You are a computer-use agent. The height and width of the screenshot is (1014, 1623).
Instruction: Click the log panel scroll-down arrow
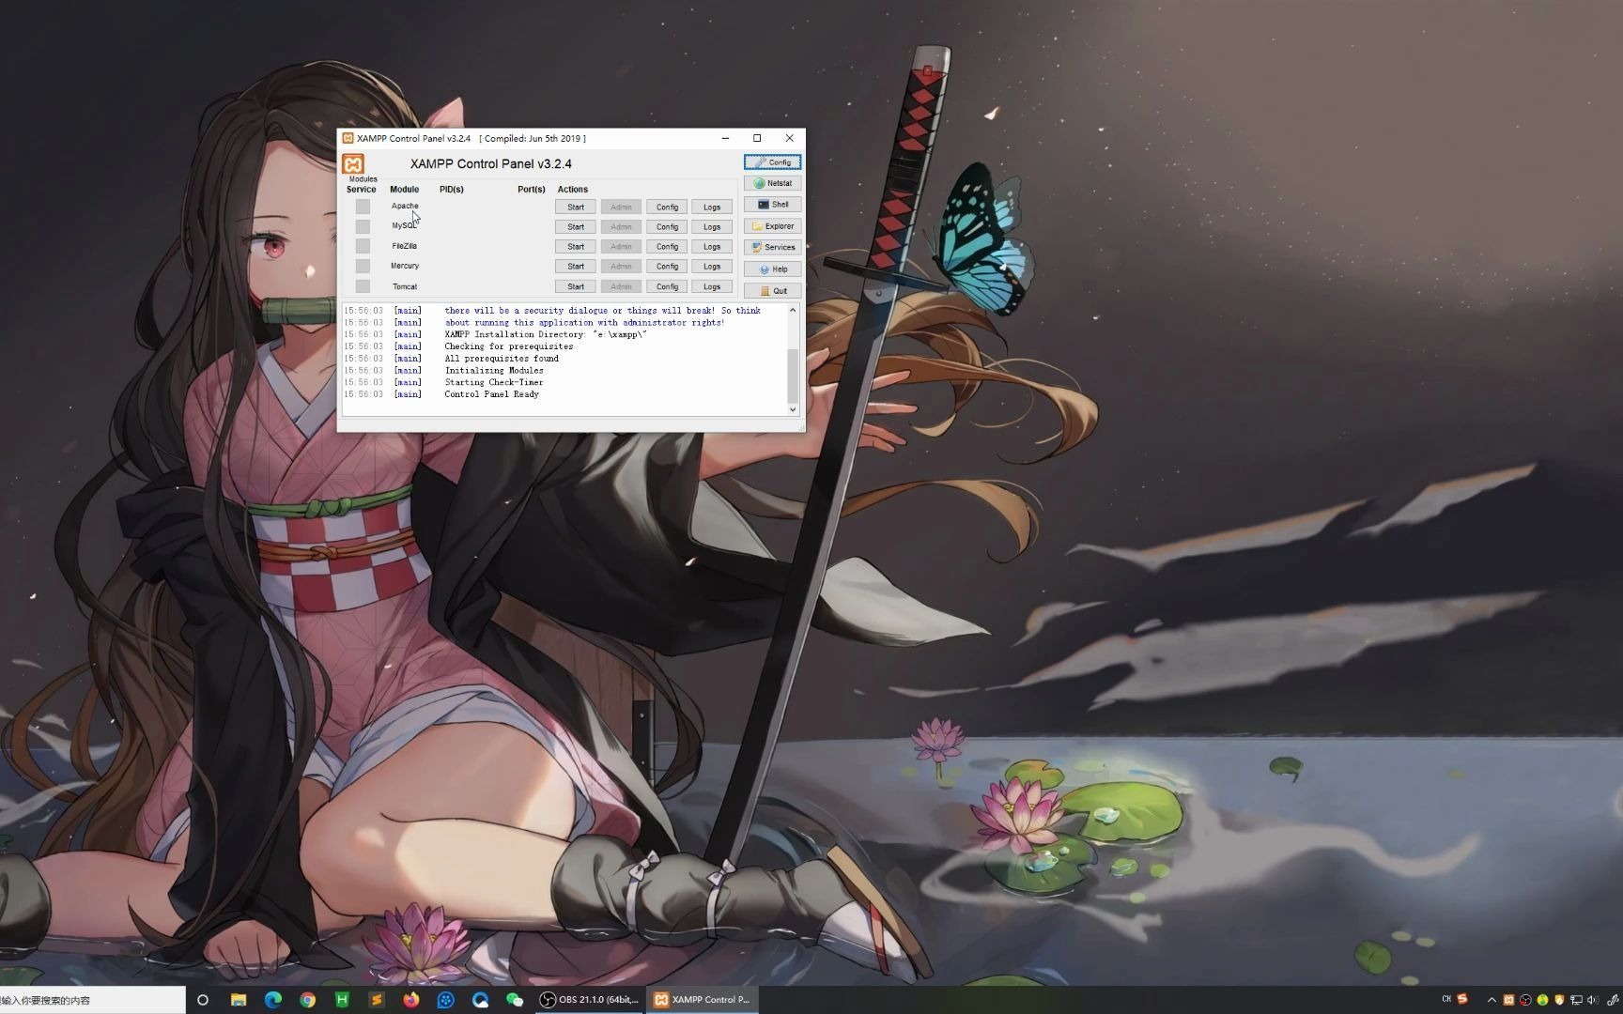coord(793,409)
